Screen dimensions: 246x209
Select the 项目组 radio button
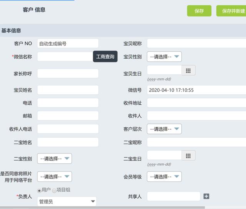54,190
